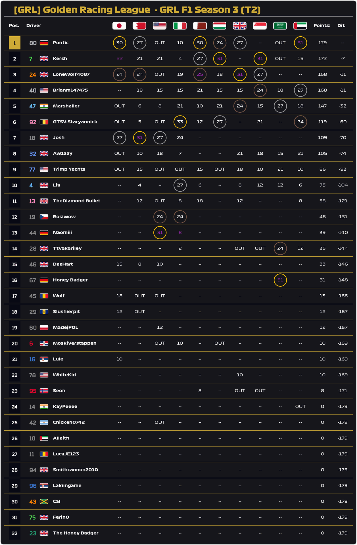Click the Saudi Arabia flag header
The height and width of the screenshot is (545, 357).
280,26
